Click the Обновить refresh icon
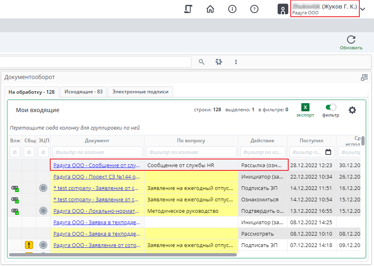Image resolution: width=374 pixels, height=267 pixels. point(351,40)
